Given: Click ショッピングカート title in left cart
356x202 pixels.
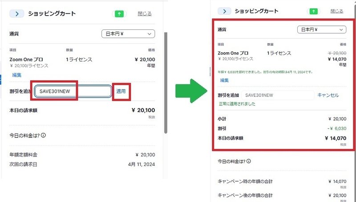Looking at the screenshot, I should pos(52,14).
